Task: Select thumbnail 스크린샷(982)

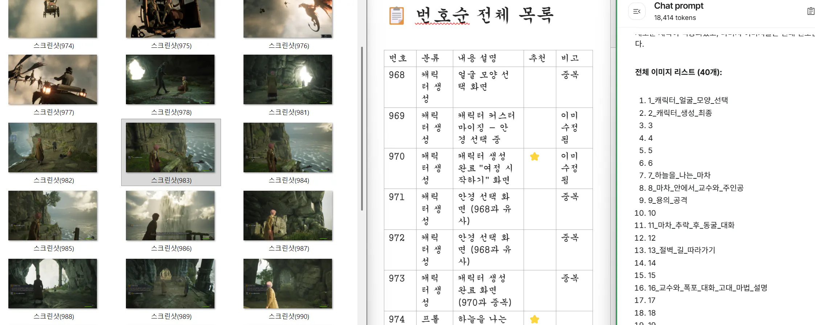Action: (x=53, y=148)
